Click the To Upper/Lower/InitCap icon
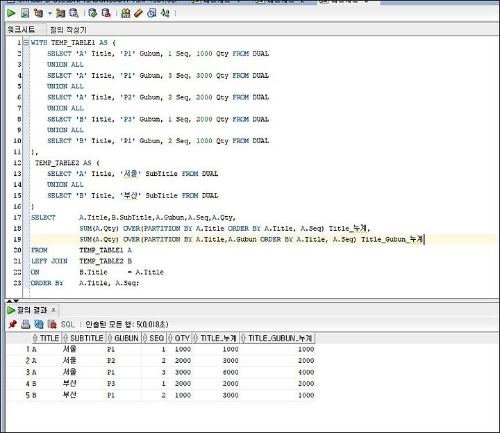 165,13
